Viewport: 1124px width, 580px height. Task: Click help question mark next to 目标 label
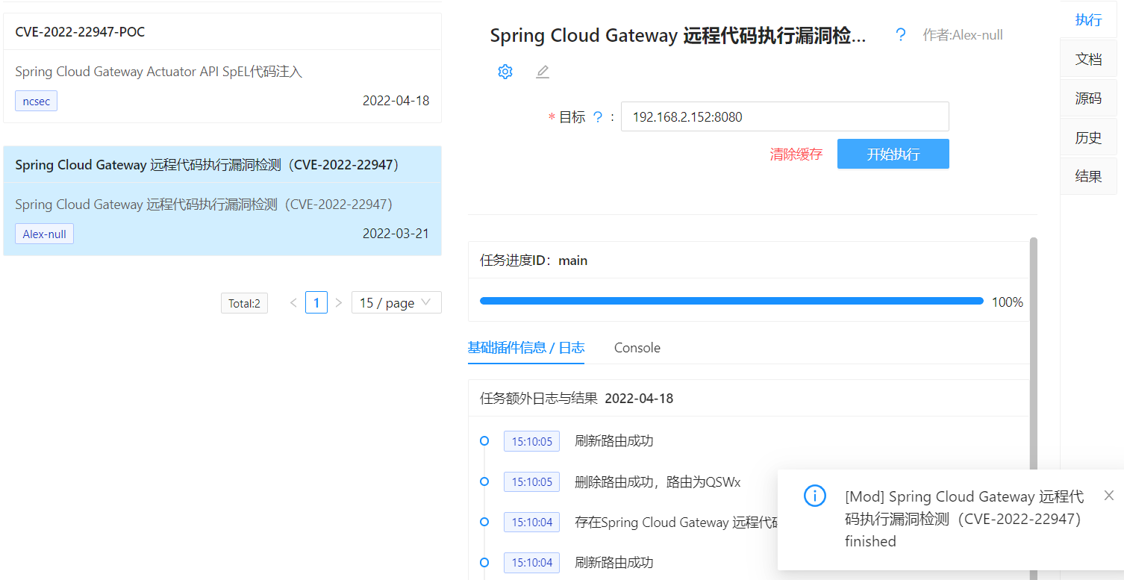click(597, 117)
